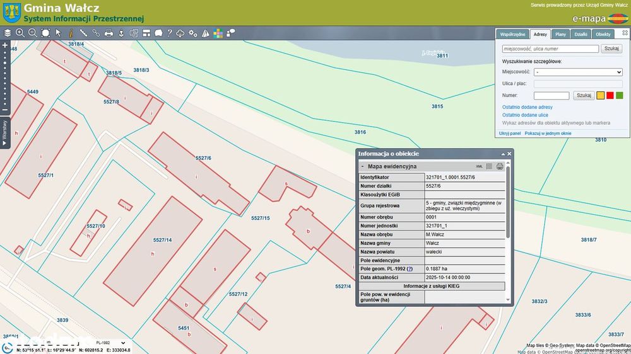Image resolution: width=631 pixels, height=354 pixels.
Task: Click the cloud download icon
Action: [x=180, y=33]
